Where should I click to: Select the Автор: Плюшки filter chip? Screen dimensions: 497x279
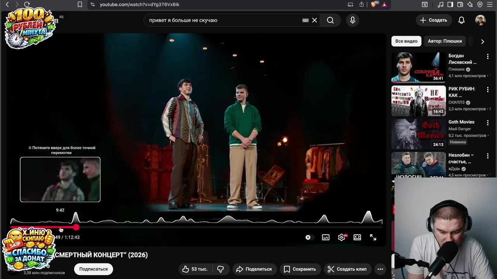pos(445,41)
